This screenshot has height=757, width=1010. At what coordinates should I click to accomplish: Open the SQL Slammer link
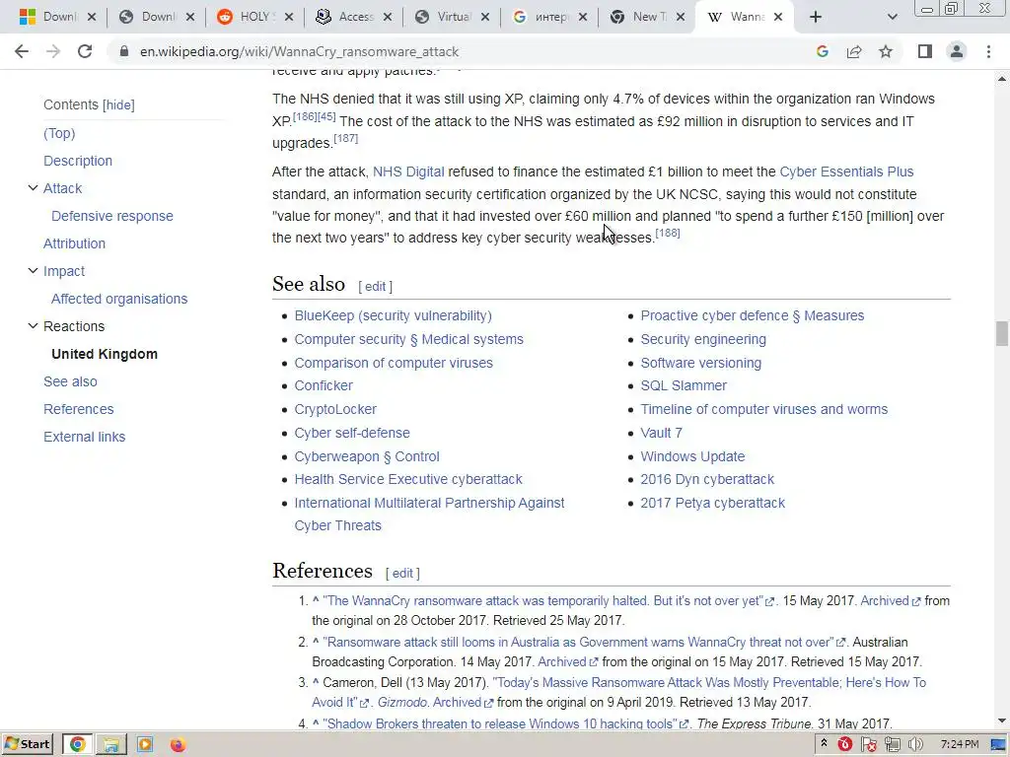[684, 385]
